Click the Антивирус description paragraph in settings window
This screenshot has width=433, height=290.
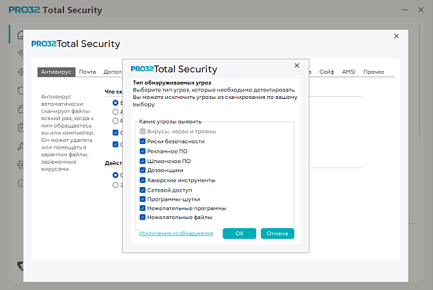pyautogui.click(x=68, y=133)
